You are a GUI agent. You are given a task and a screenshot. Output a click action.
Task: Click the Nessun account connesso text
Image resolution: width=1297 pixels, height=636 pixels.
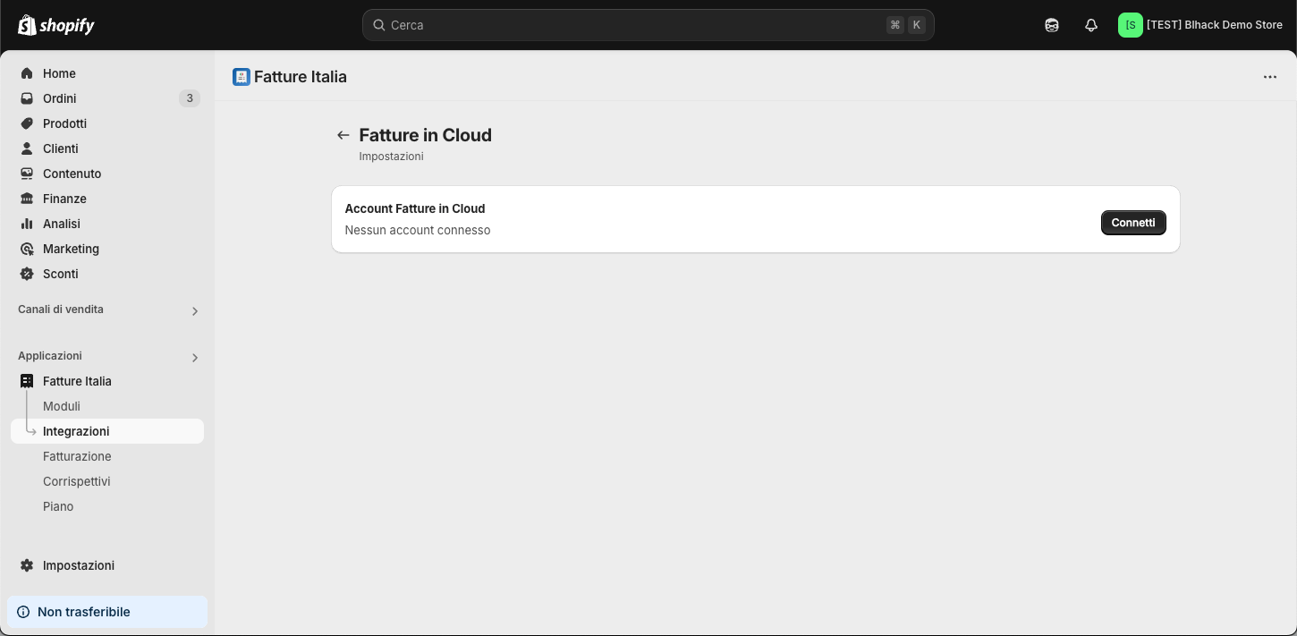coord(418,230)
